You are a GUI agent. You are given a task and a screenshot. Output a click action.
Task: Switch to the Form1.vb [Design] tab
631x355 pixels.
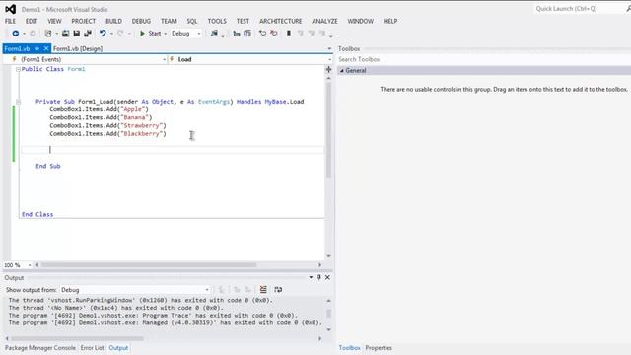[x=78, y=48]
